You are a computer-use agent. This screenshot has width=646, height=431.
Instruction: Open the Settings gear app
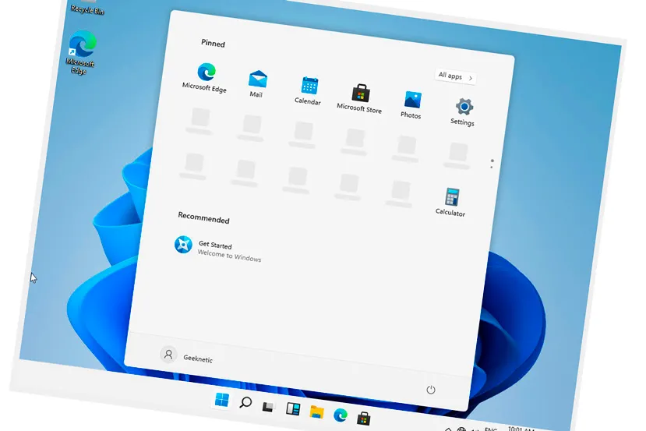463,111
